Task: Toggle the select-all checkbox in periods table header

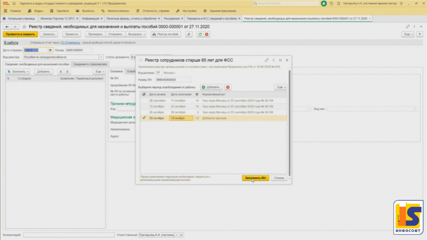Action: coord(144,95)
